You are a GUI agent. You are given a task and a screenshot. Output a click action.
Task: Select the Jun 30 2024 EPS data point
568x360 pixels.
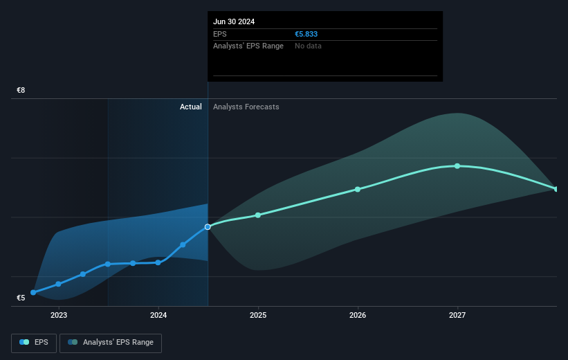click(208, 227)
